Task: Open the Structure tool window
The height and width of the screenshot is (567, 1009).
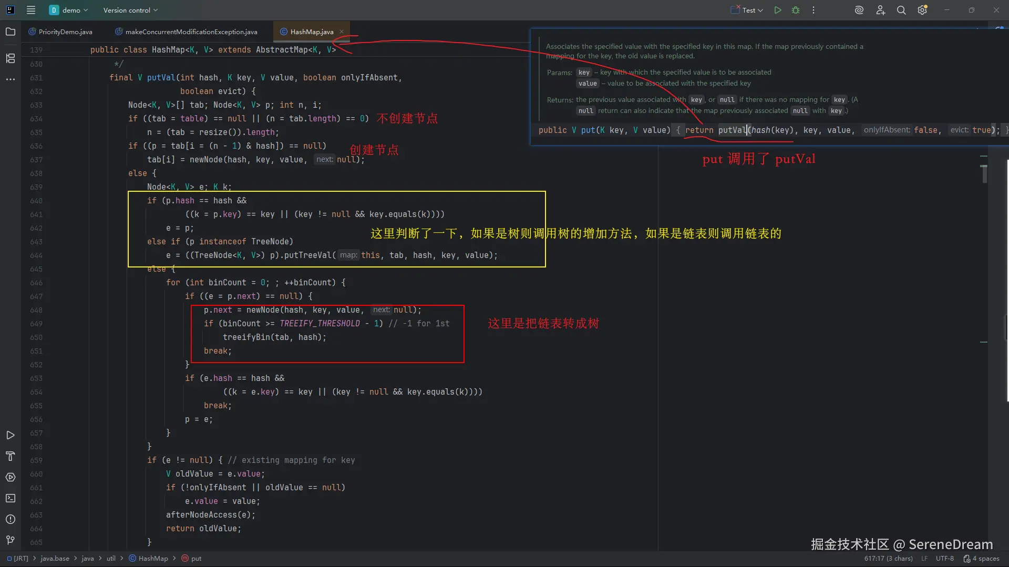Action: click(11, 58)
